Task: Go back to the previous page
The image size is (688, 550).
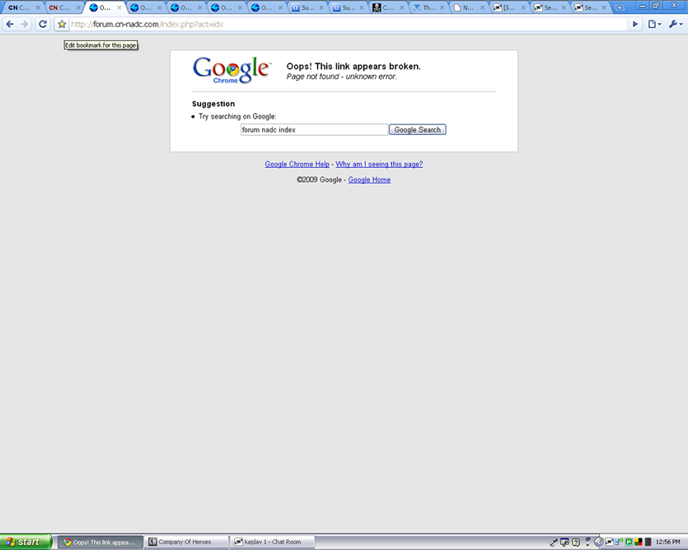Action: 10,24
